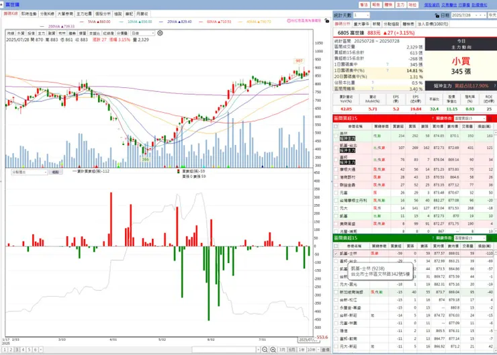Toggle 本益比 overlay on chart toolbar

[x=95, y=34]
